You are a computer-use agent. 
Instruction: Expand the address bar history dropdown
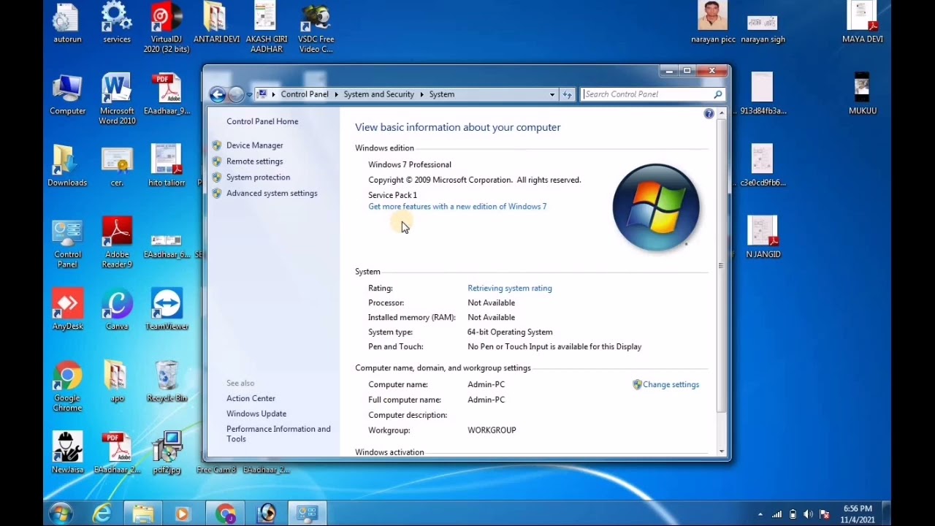552,94
